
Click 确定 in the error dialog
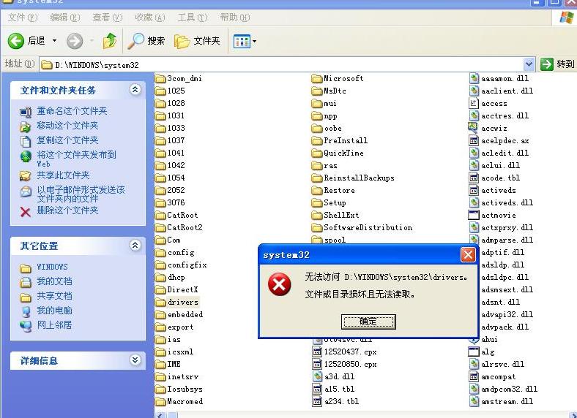(x=368, y=322)
